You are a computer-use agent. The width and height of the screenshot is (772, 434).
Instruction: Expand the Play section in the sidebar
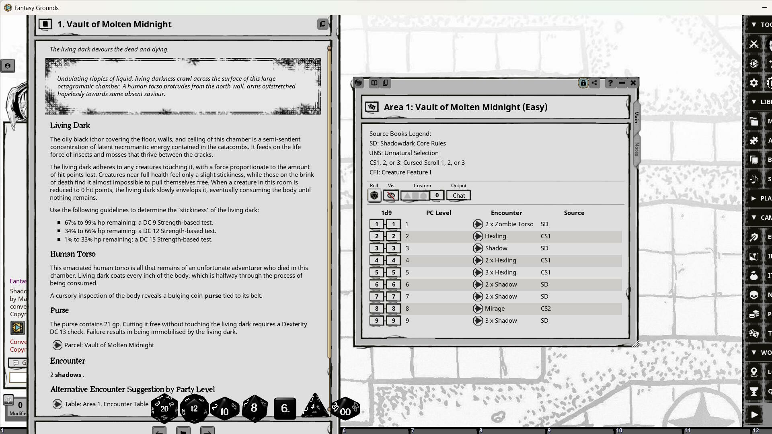click(x=754, y=198)
